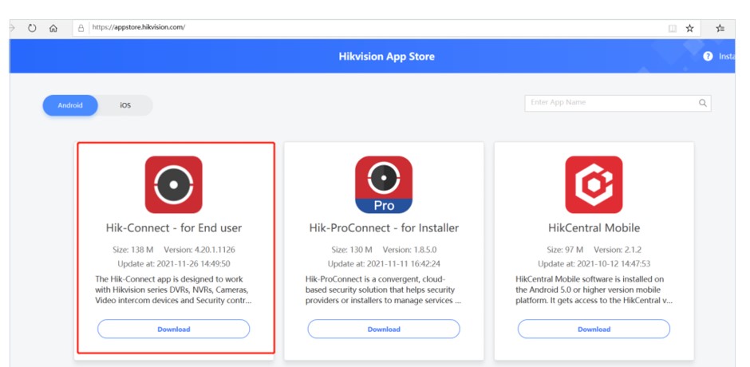Click the Enter App Name search field
The image size is (750, 367).
coord(610,103)
